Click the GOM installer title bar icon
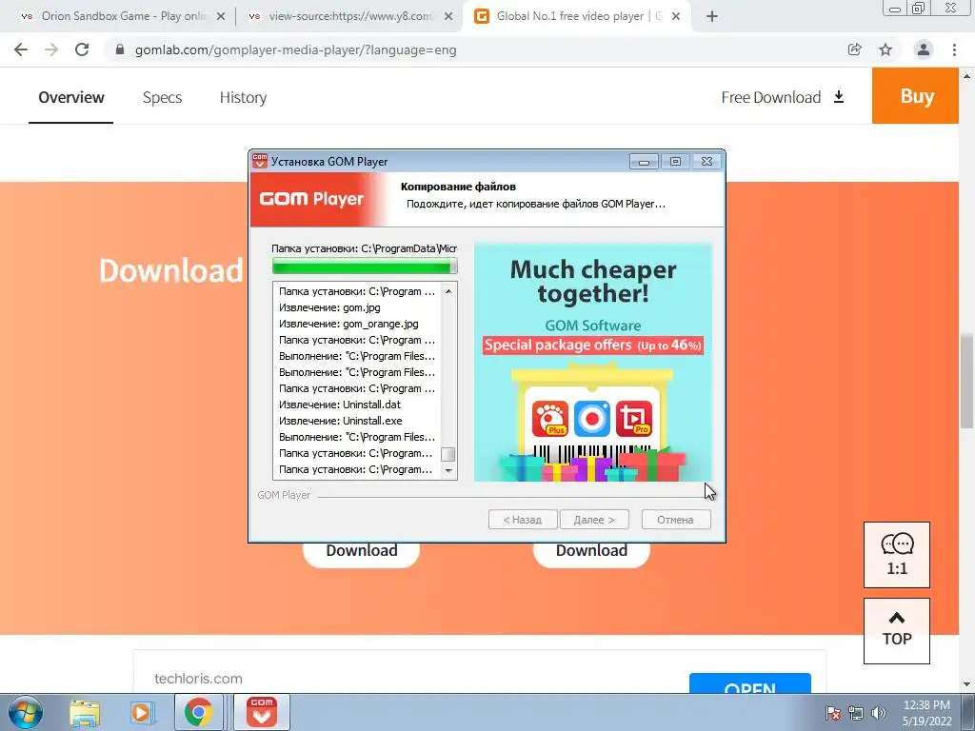Screen dimensions: 975x731 click(260, 161)
